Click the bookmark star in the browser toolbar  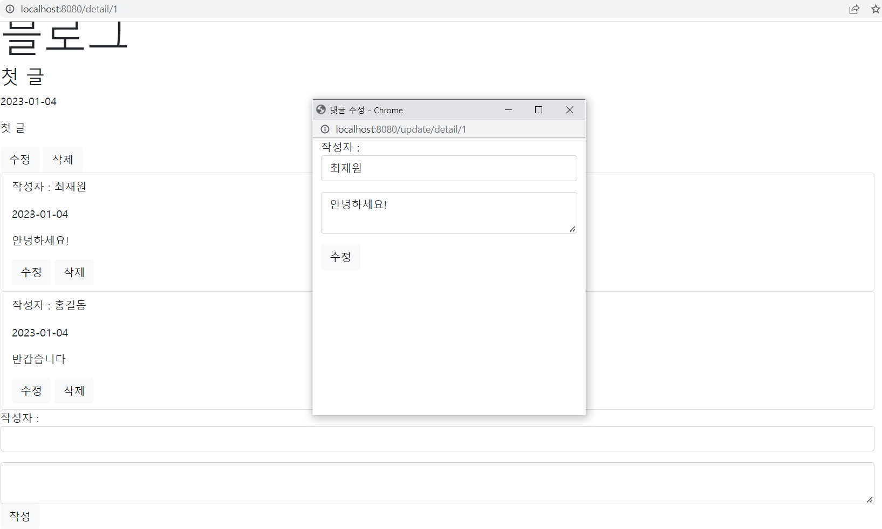tap(875, 9)
